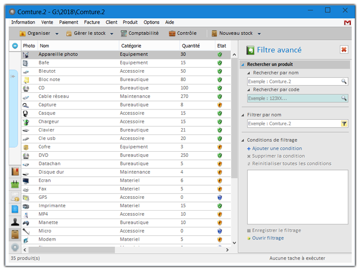Click the Ajouter une condition link
Viewport: 360px width, 271px height.
277,148
